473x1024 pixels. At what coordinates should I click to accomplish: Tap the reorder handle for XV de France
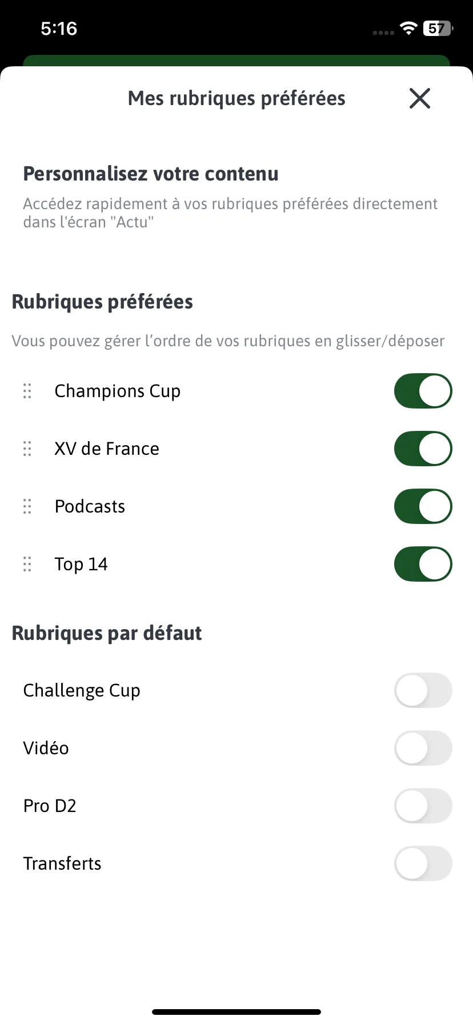point(27,449)
